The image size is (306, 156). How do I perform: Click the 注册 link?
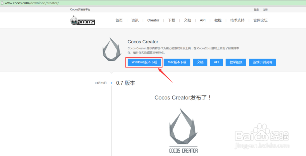265,9
